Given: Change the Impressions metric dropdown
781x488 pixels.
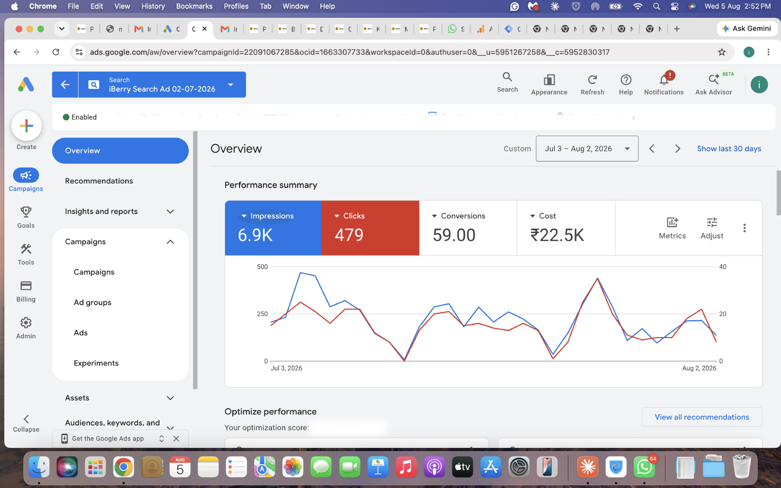Looking at the screenshot, I should 268,216.
